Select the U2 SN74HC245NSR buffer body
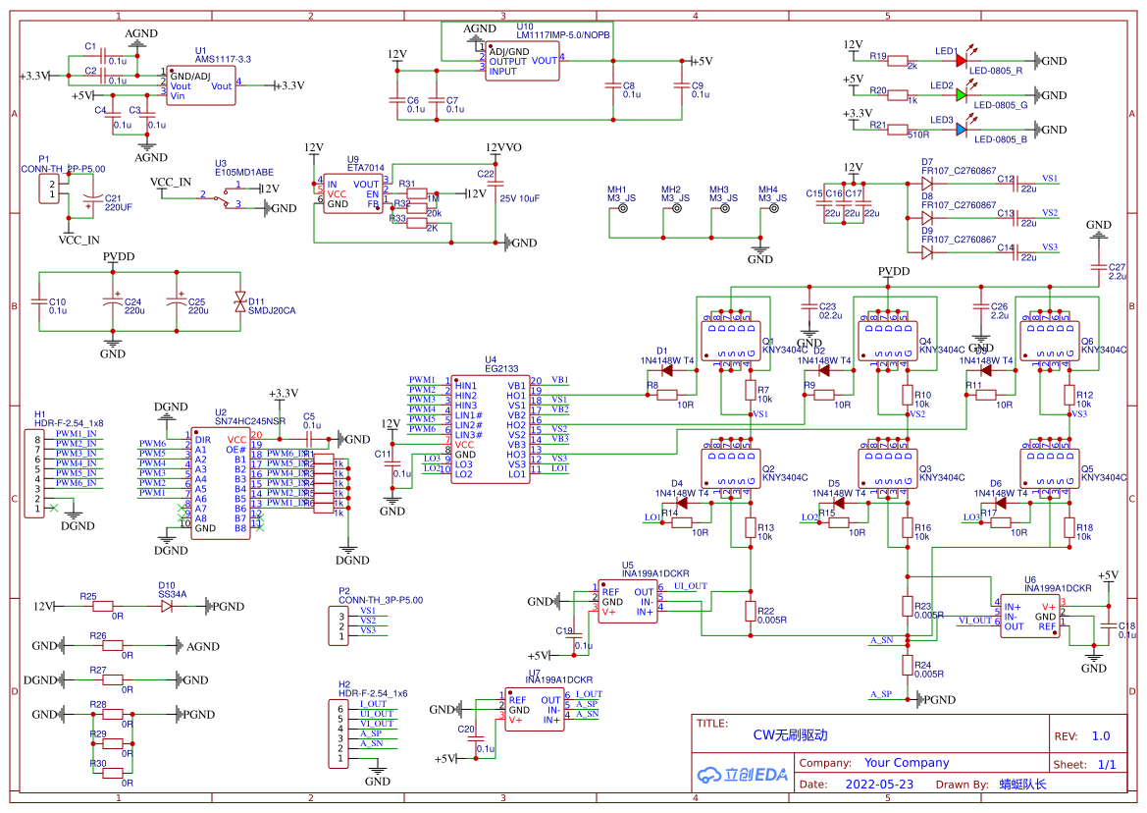 click(x=220, y=484)
